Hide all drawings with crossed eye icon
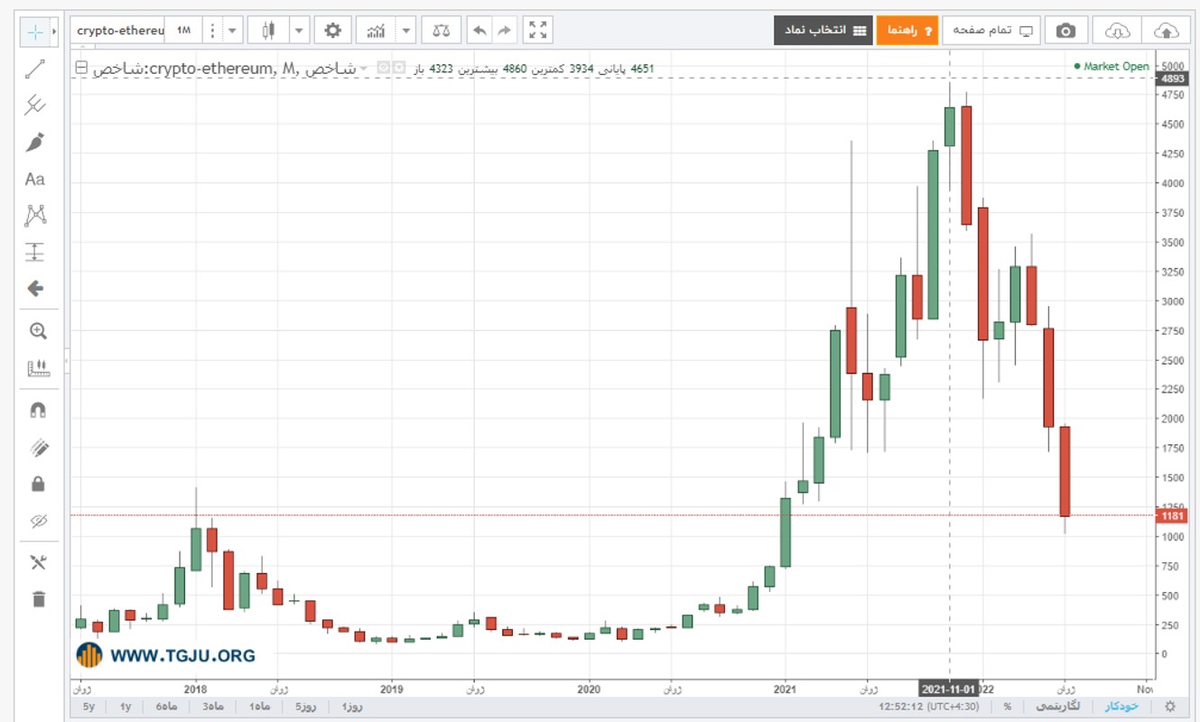Viewport: 1200px width, 722px height. (38, 521)
